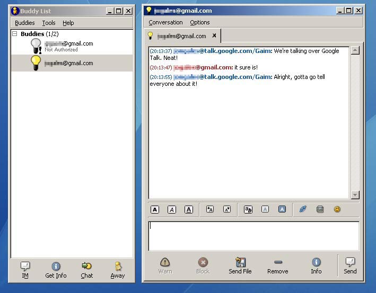Maximize the conversation window
The image size is (376, 293).
(x=349, y=11)
